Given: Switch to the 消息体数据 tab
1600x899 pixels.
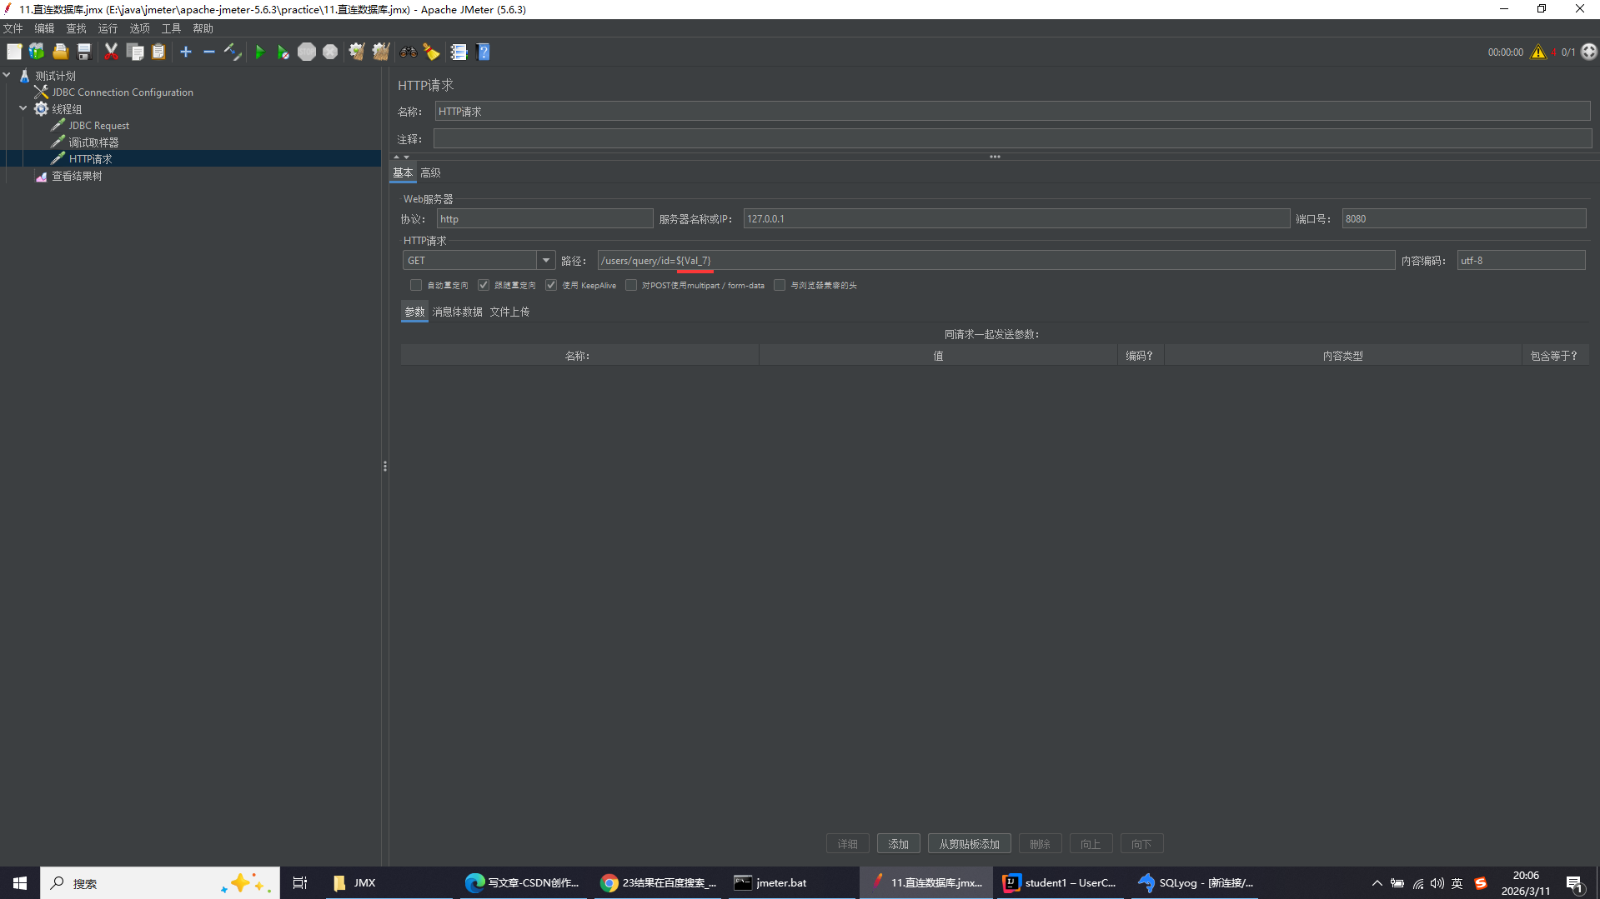Looking at the screenshot, I should pyautogui.click(x=457, y=312).
